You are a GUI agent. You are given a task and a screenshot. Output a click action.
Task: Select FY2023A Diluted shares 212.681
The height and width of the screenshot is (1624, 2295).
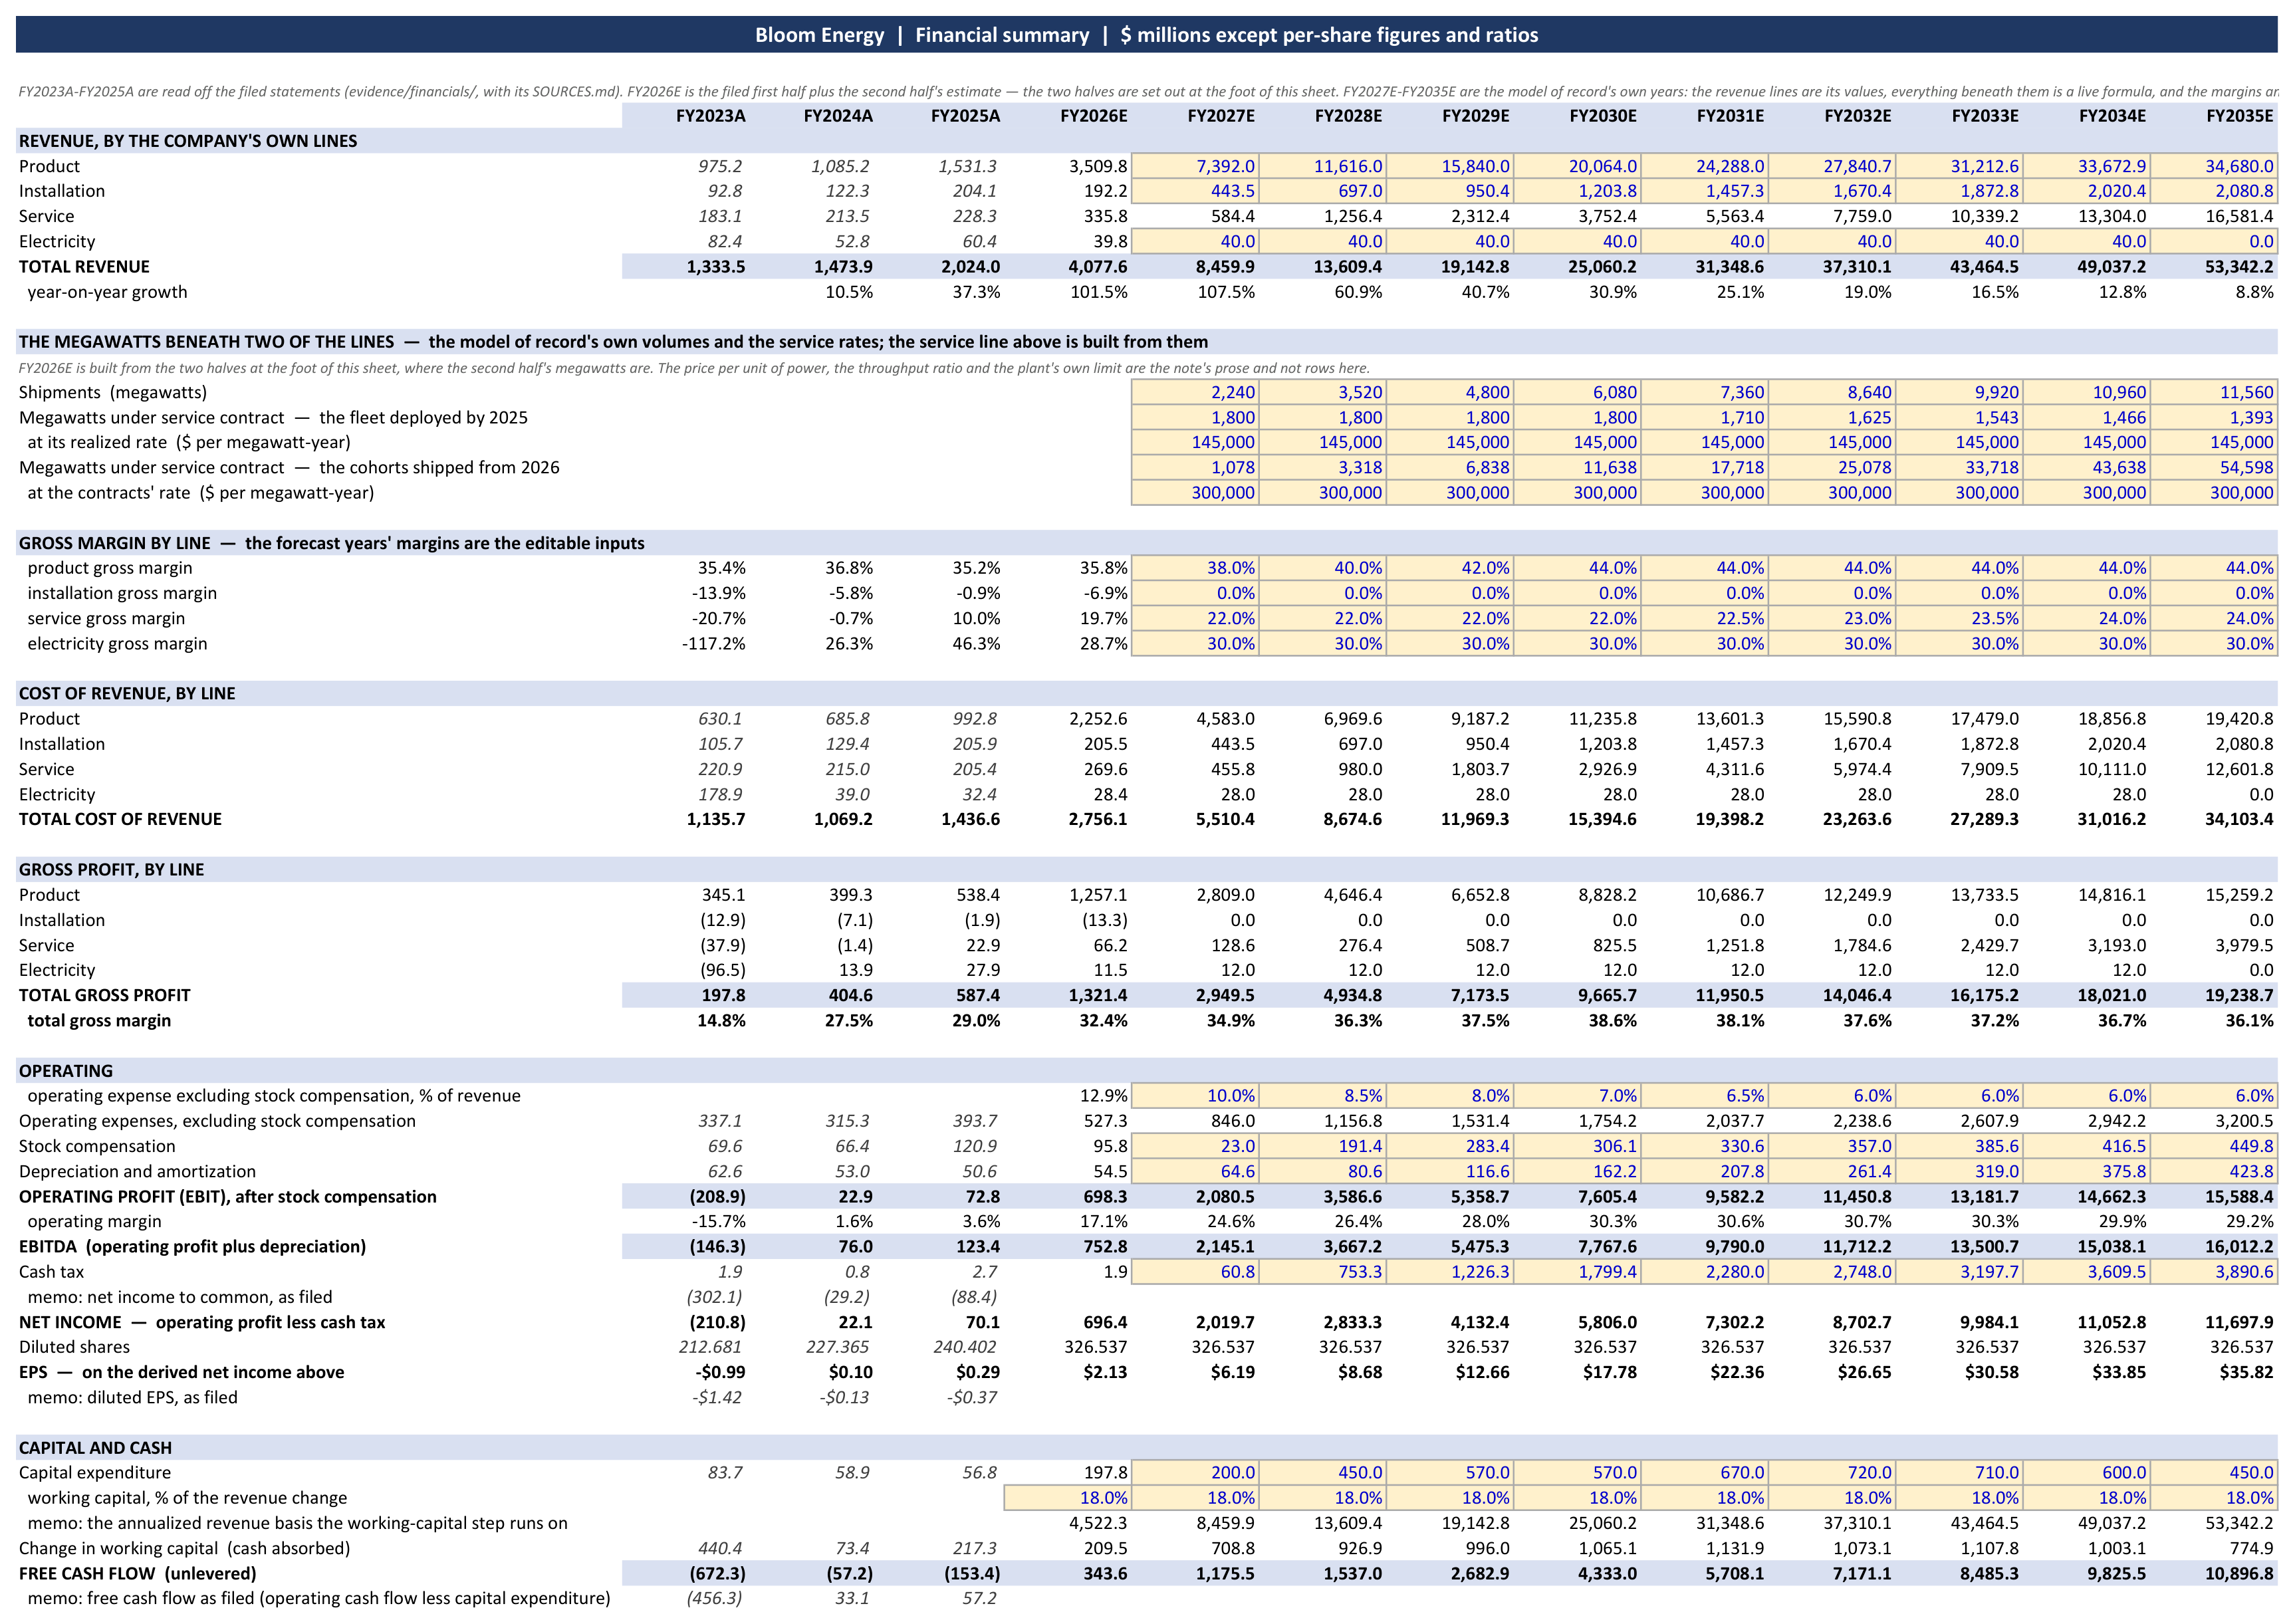click(x=710, y=1347)
